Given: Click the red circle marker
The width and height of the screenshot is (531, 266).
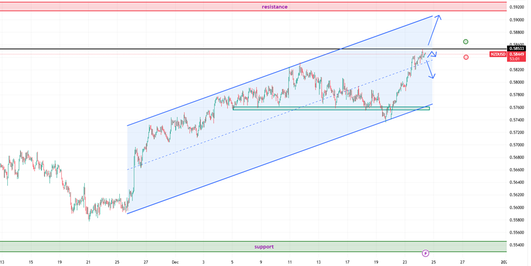Looking at the screenshot, I should [466, 57].
